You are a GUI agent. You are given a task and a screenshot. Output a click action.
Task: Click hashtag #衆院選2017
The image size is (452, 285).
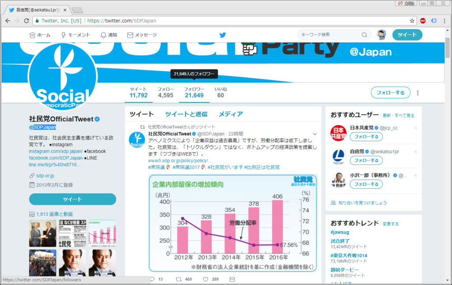[x=186, y=167]
